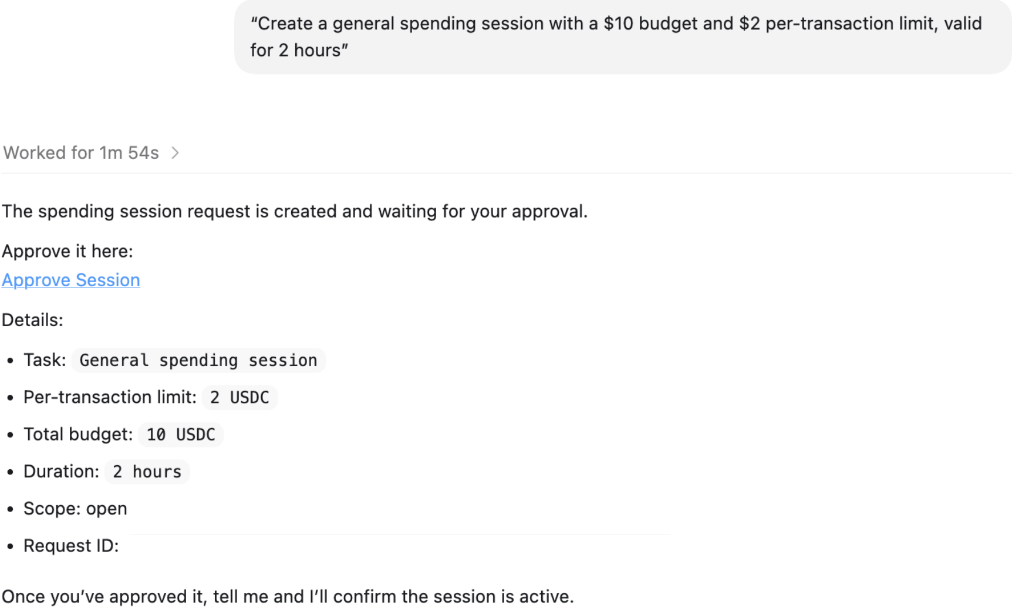Image resolution: width=1012 pixels, height=610 pixels.
Task: Click the 'Approve it here:' label
Action: tap(68, 251)
